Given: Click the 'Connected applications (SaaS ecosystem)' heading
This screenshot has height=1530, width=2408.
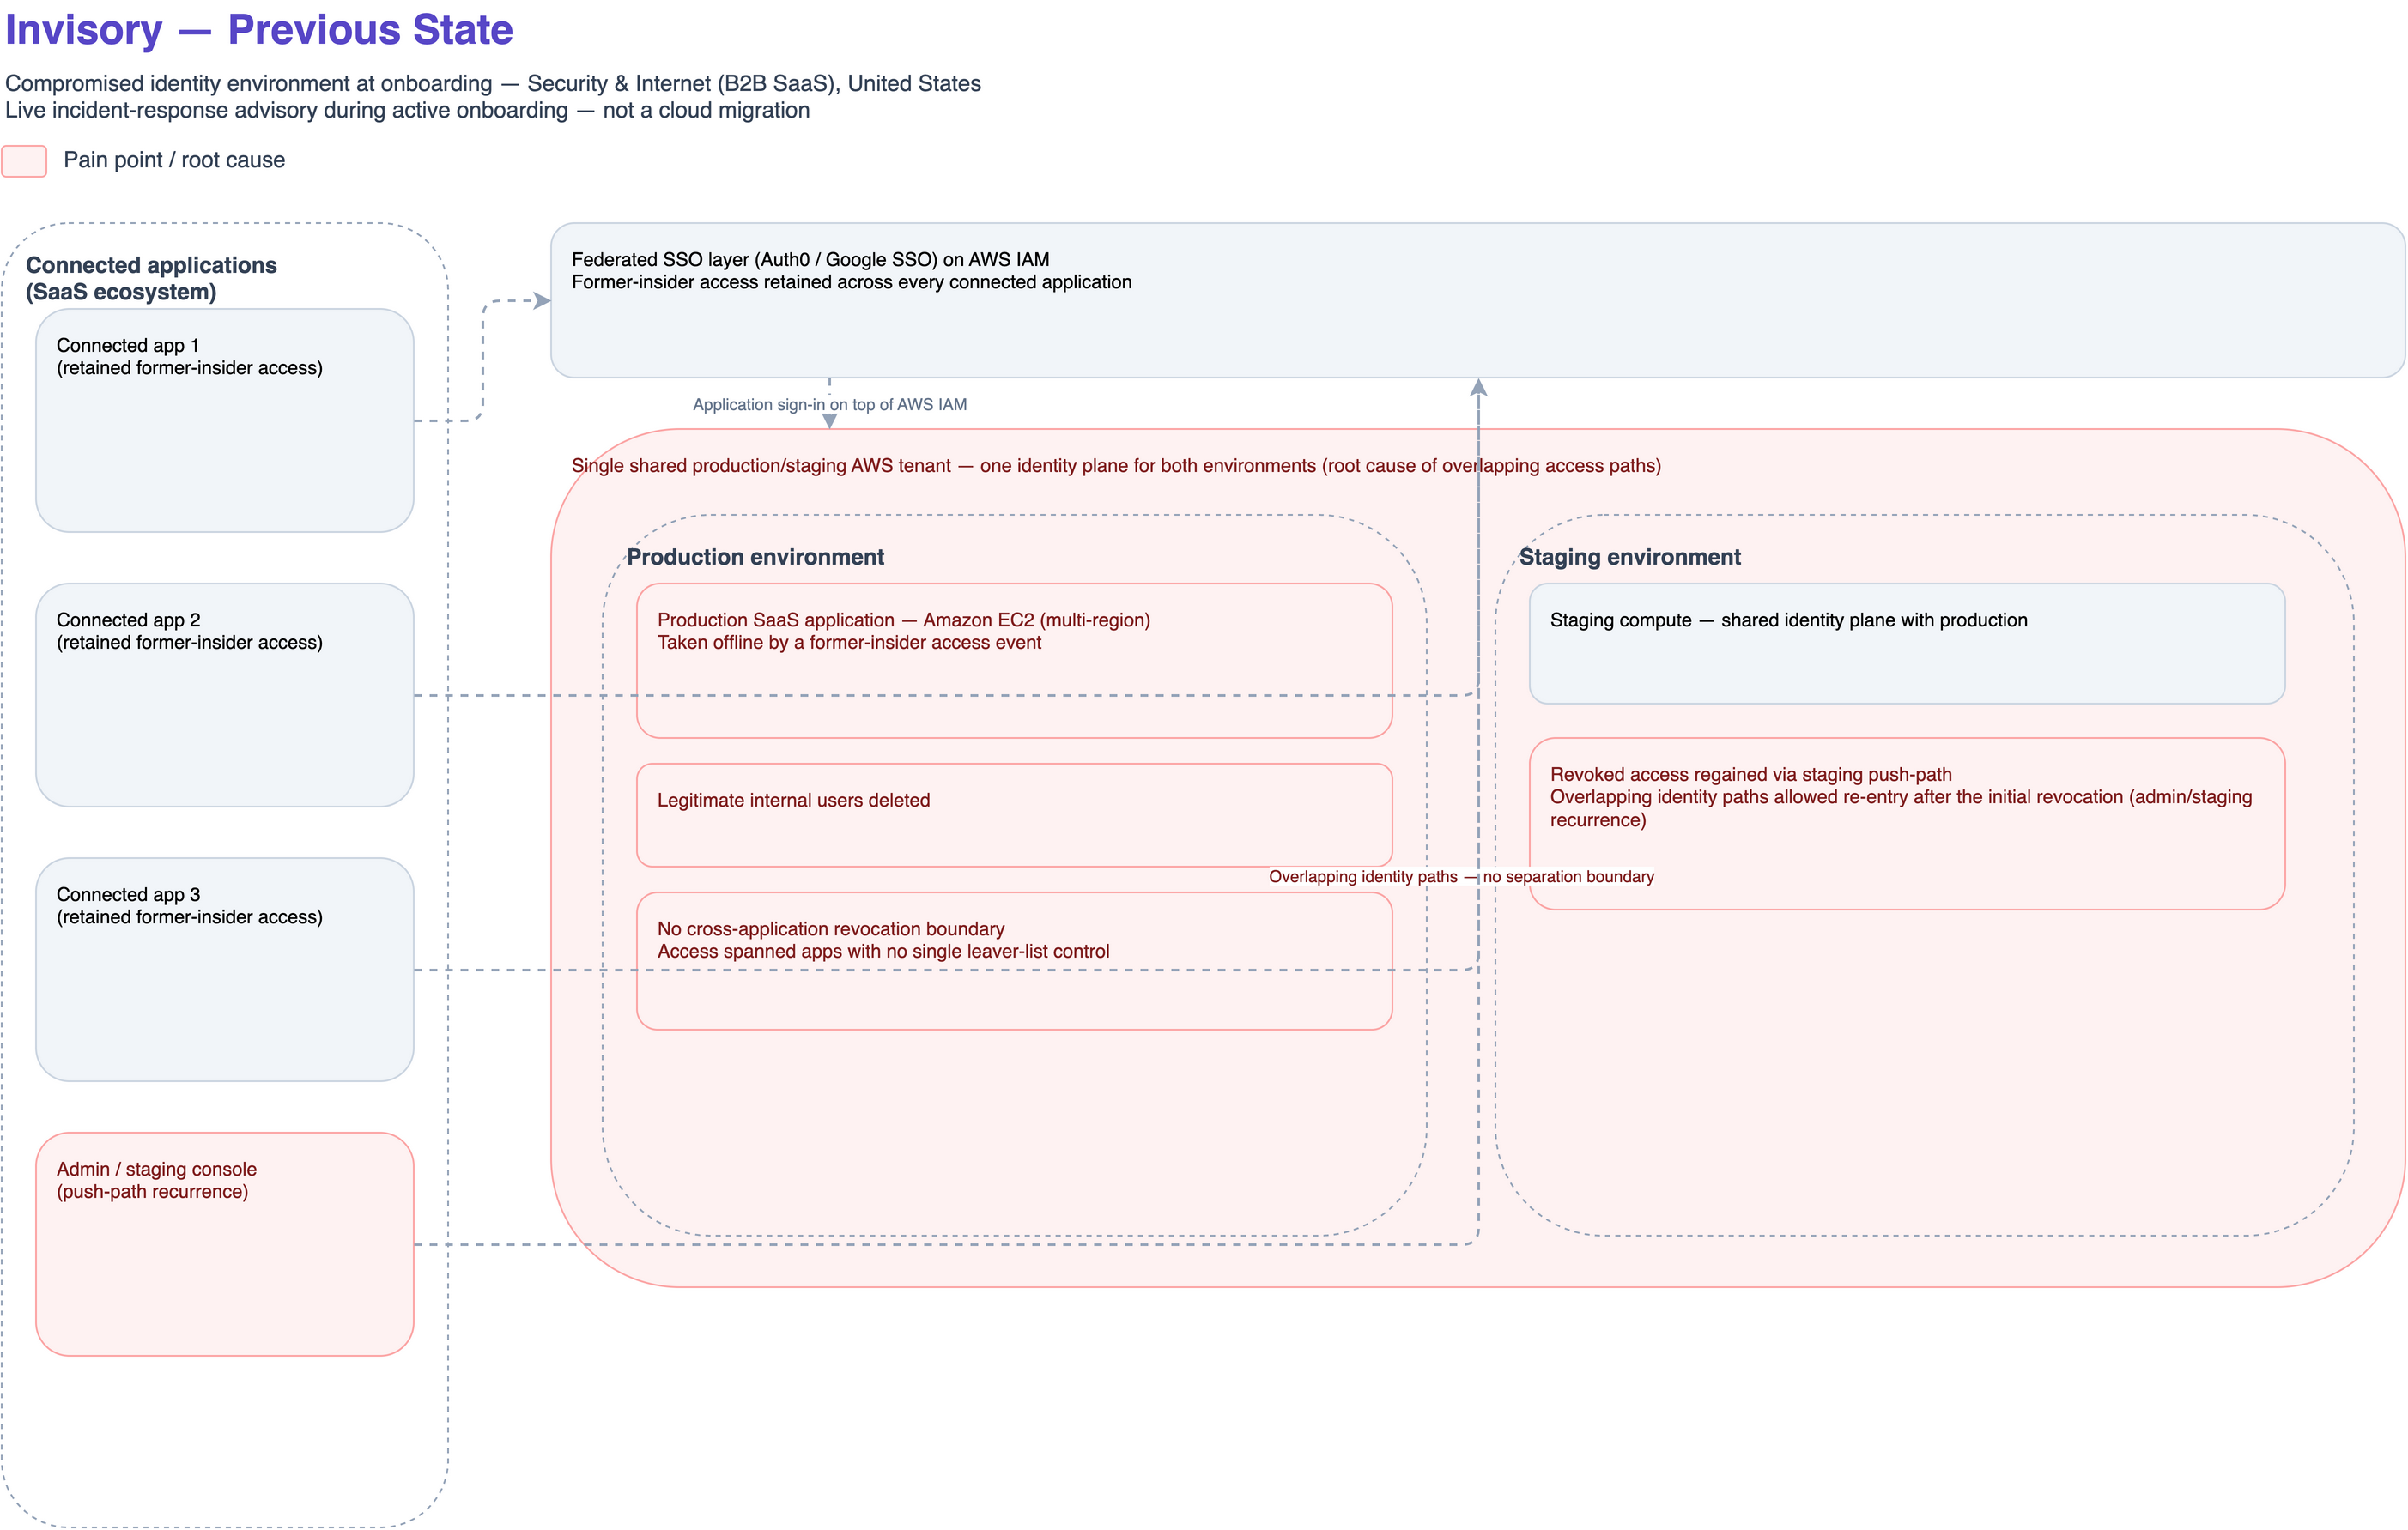Looking at the screenshot, I should click(151, 279).
